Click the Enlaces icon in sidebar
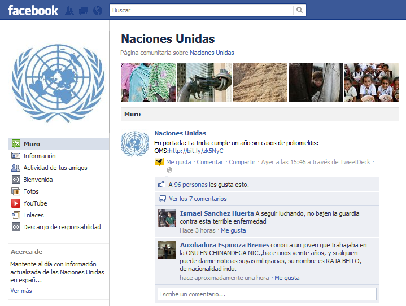This screenshot has width=406, height=306. [x=16, y=215]
